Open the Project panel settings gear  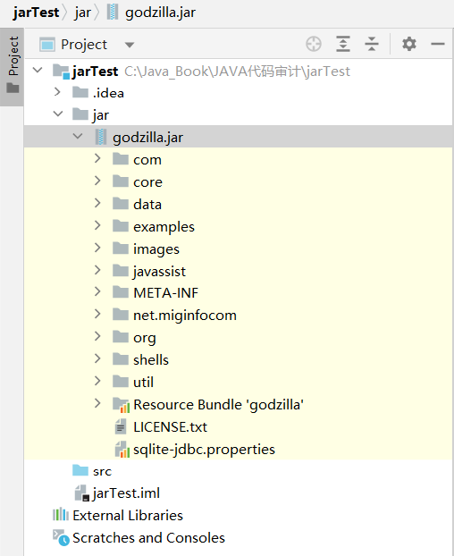pos(409,44)
